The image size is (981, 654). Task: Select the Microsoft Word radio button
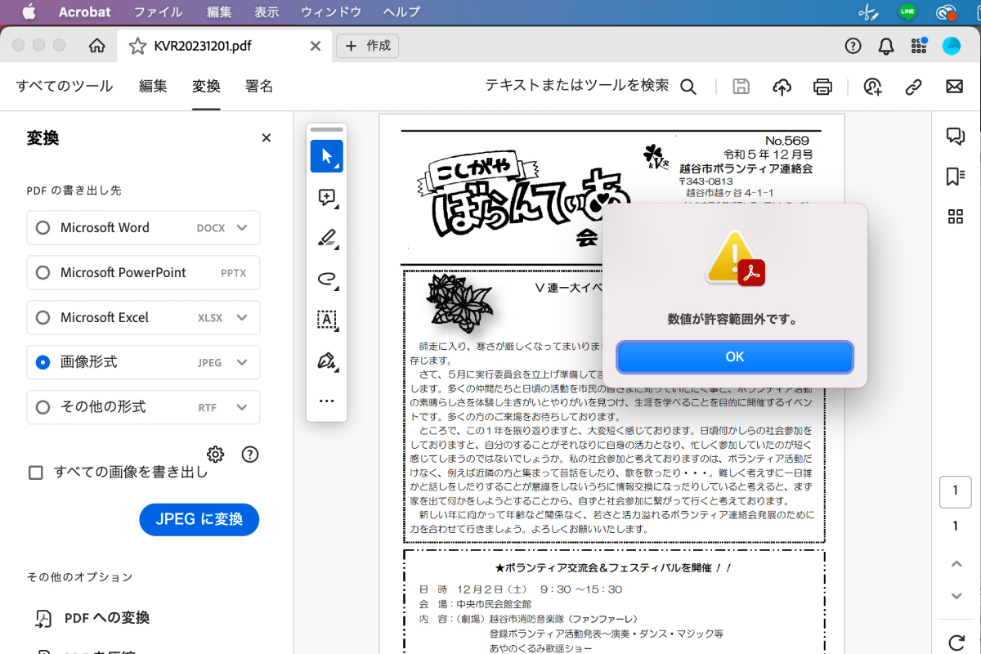(43, 228)
